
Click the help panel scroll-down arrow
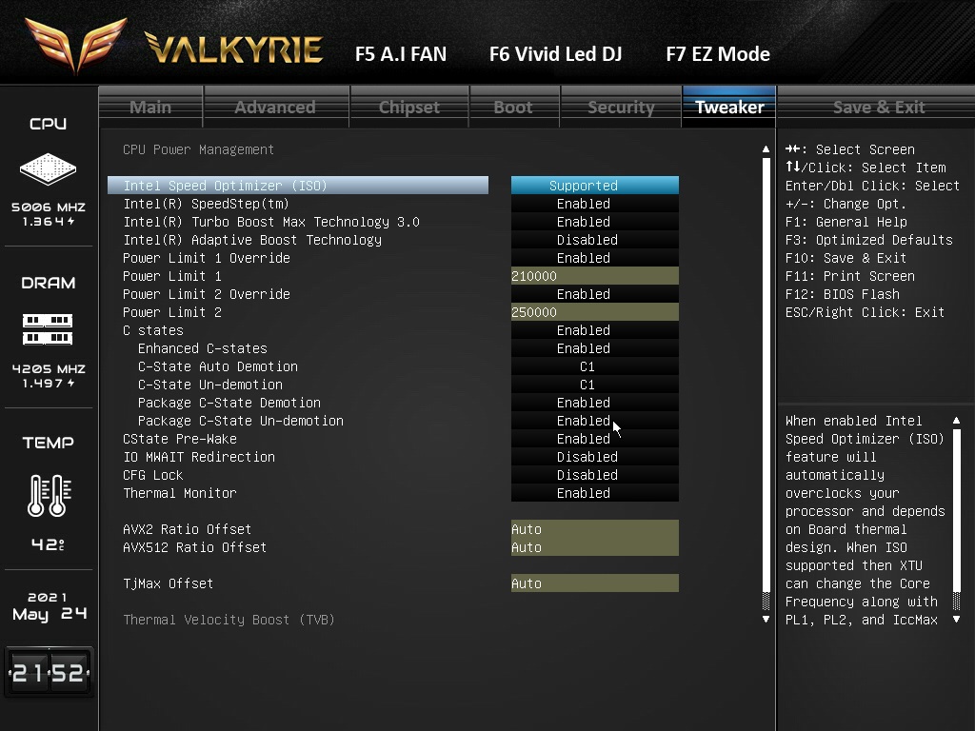pos(956,620)
